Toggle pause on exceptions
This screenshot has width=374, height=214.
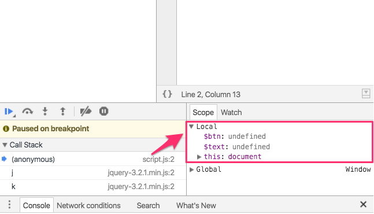point(103,112)
